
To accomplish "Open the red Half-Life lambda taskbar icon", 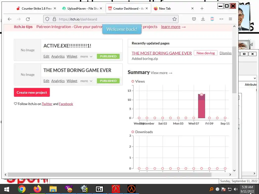I will coord(116,189).
